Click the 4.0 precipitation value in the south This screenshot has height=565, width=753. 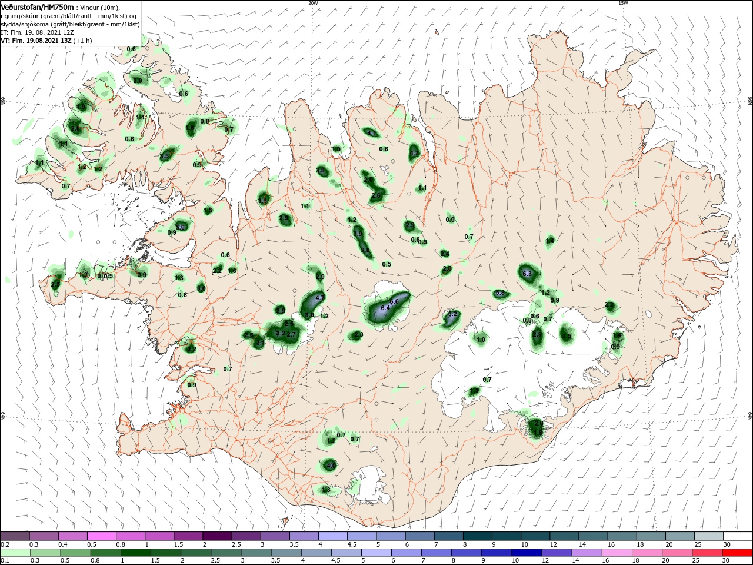[x=331, y=466]
